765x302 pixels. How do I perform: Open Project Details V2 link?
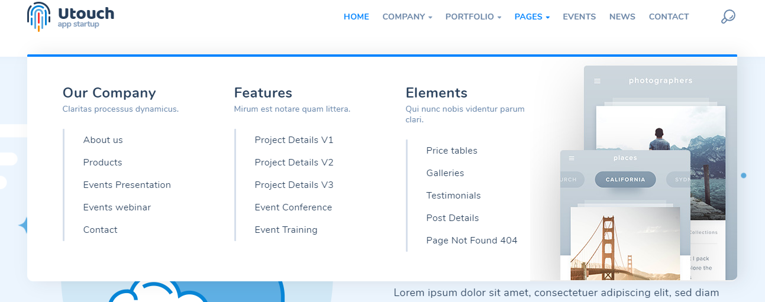point(293,163)
